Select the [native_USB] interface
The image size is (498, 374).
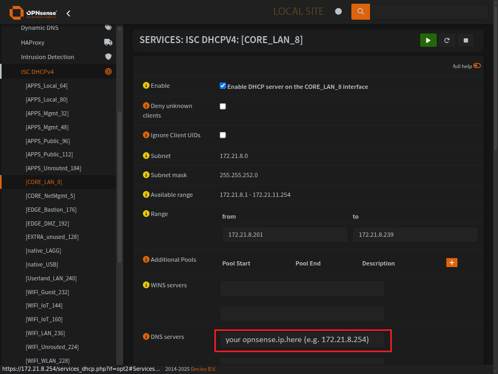[42, 264]
